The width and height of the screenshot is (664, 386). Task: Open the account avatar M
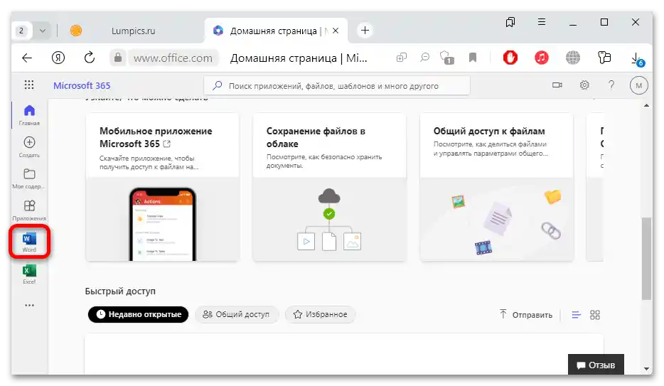pyautogui.click(x=638, y=85)
